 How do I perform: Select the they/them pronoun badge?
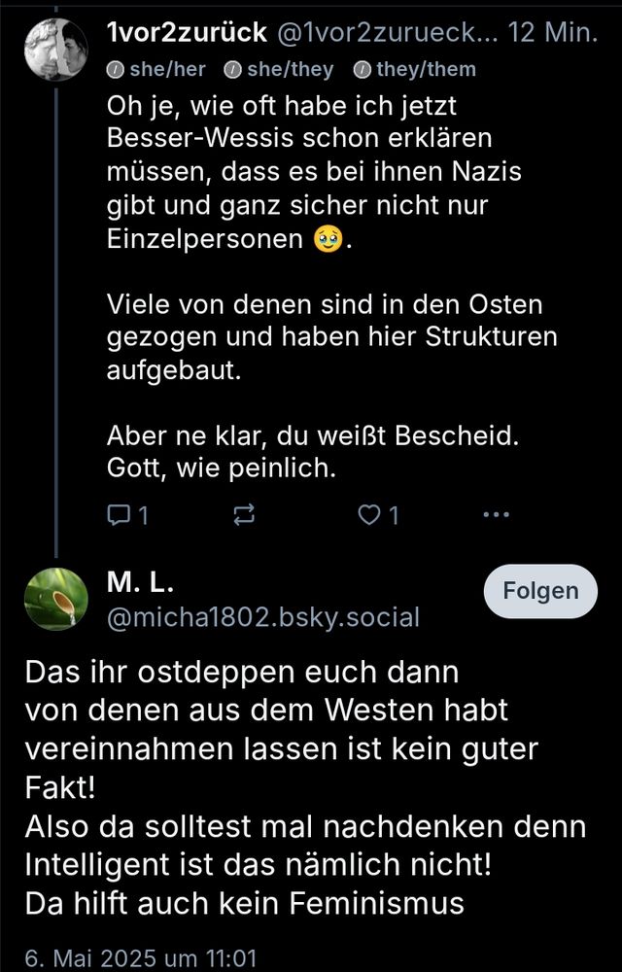[420, 69]
